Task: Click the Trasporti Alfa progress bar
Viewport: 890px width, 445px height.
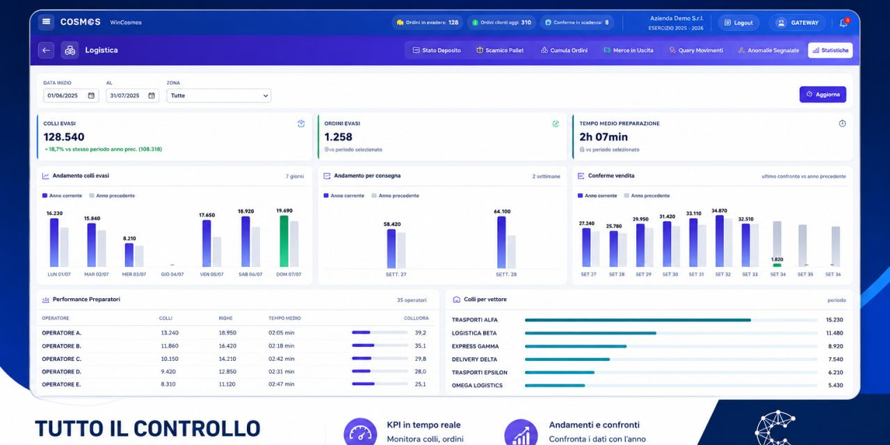Action: 671,320
